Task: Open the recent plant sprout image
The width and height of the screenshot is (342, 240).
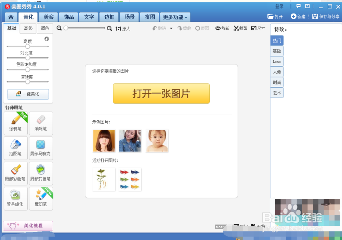Action: pyautogui.click(x=104, y=179)
